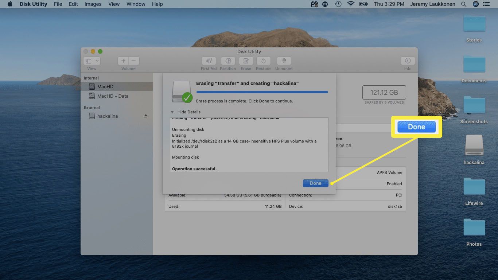Open the First Aid tool
498x280 pixels.
209,61
